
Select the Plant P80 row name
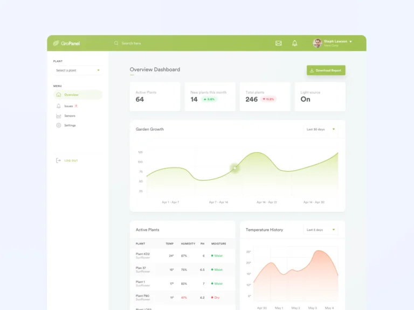[x=142, y=296]
